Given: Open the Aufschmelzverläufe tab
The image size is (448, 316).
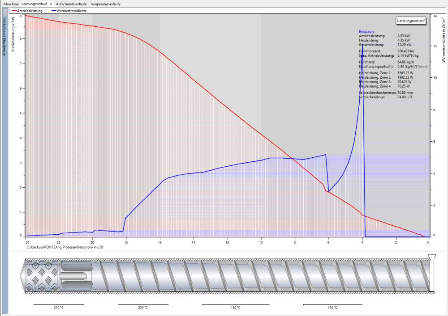Looking at the screenshot, I should [71, 4].
